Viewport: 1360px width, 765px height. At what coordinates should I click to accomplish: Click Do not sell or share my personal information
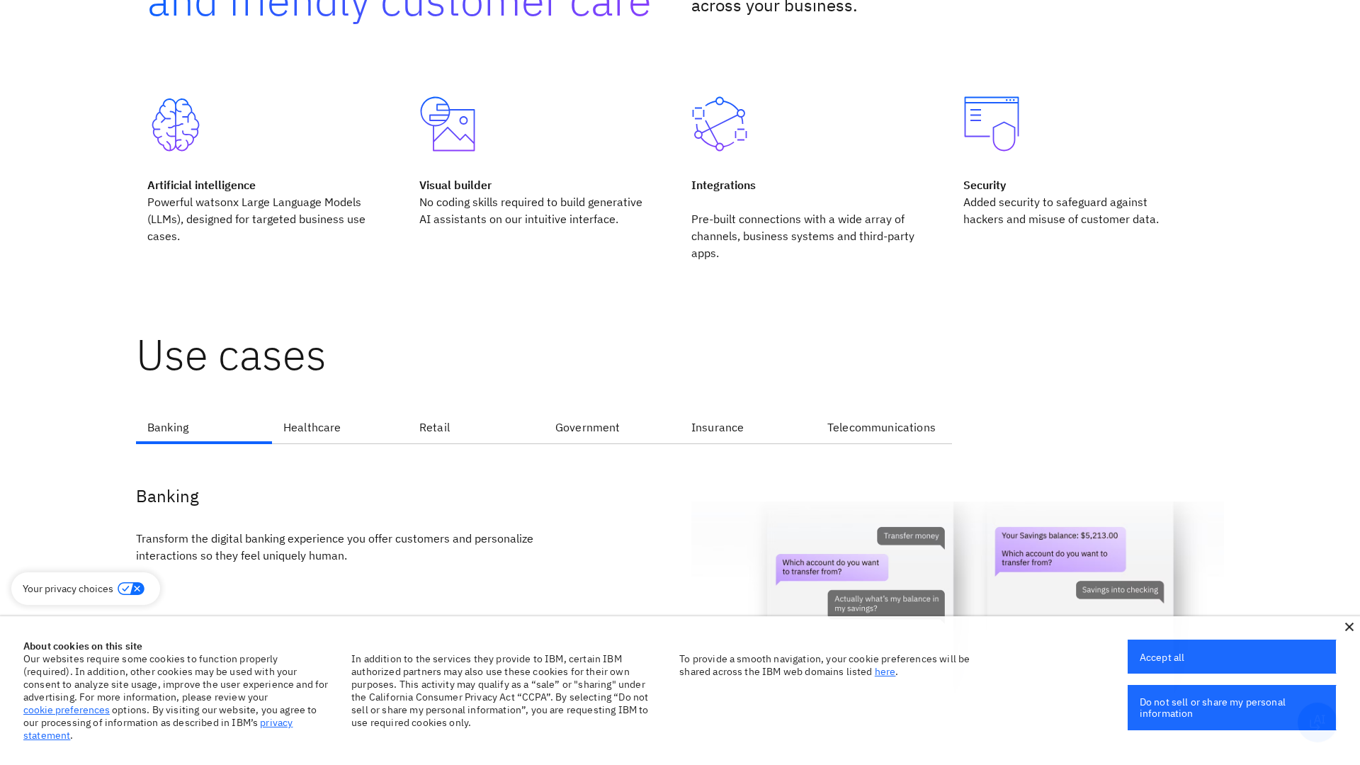coord(1231,707)
